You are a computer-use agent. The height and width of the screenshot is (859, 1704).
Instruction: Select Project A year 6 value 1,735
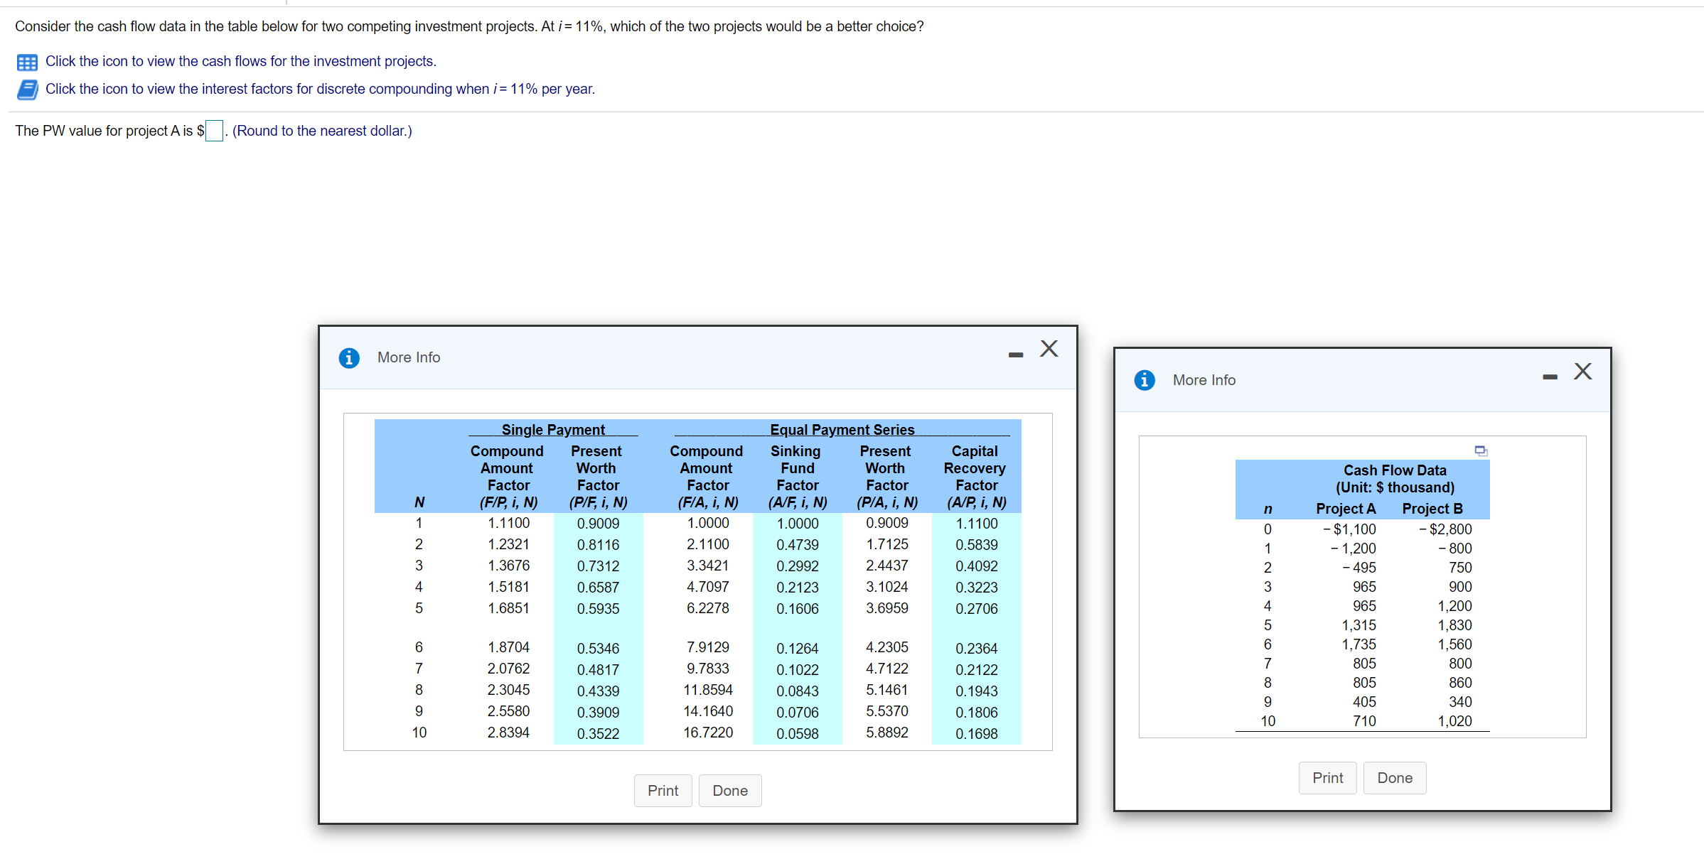(1359, 644)
